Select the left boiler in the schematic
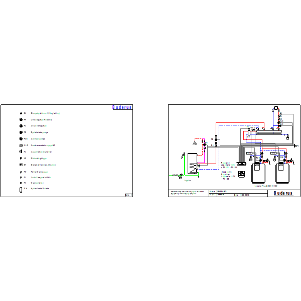Screen dimensions: 301x301 258,173
